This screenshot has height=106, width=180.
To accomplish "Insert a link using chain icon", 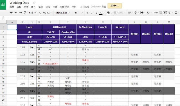I will pyautogui.click(x=156, y=13).
